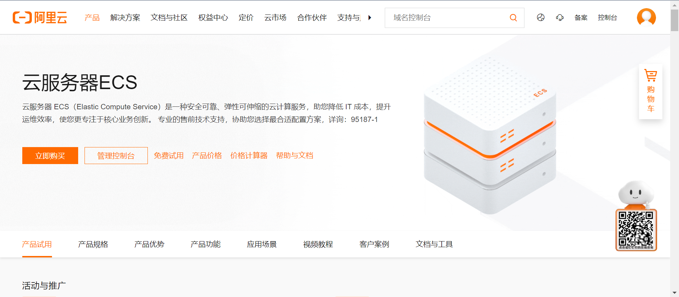Click the ECS server illustration

click(490, 136)
